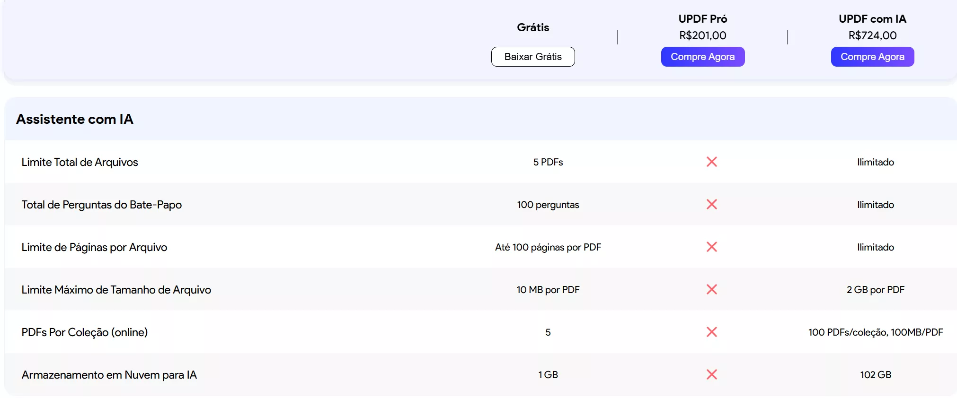Click the Armazenamento em Nuvem para IA label

(109, 375)
